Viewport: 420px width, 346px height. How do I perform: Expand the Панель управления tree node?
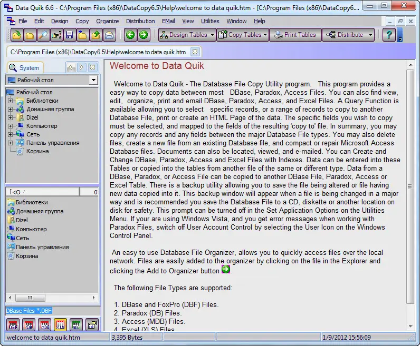(x=10, y=143)
